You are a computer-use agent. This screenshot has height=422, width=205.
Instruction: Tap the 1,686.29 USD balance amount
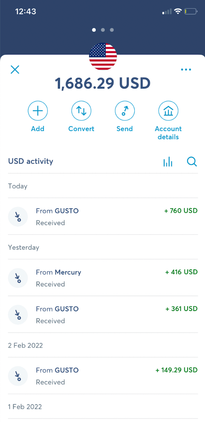(x=103, y=83)
